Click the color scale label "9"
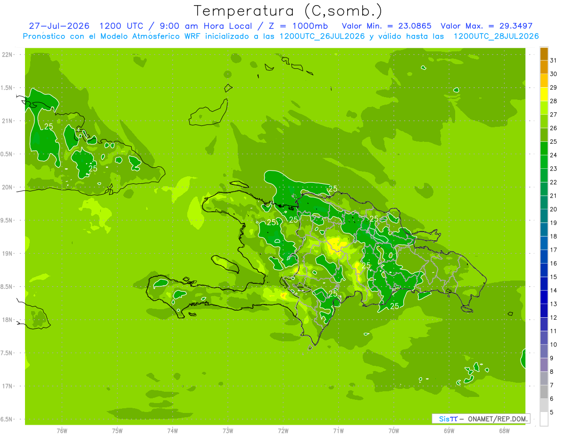The image size is (566, 437). click(x=552, y=358)
